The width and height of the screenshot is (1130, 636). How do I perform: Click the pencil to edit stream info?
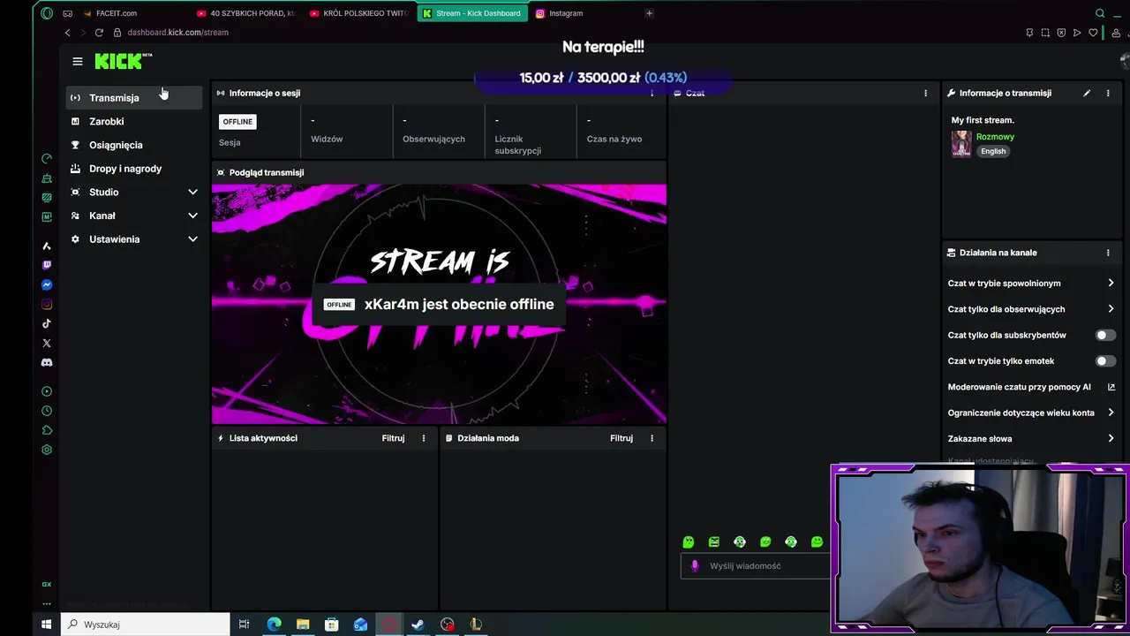click(1087, 93)
